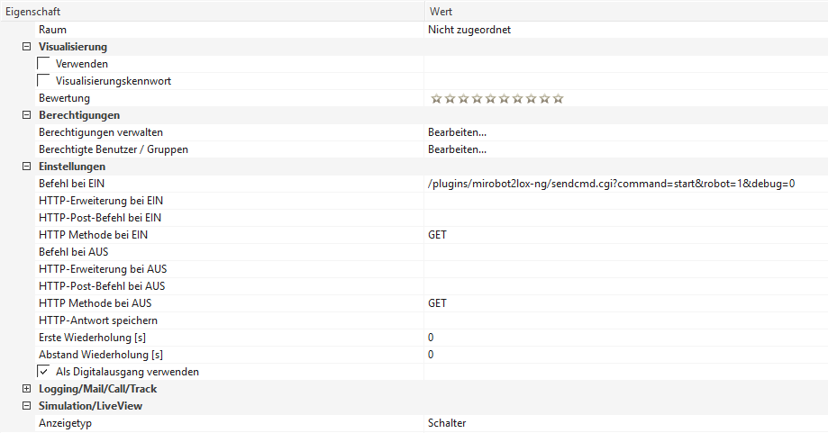Open Bearbeiten for Berechtigte Benutzer / Gruppen

coord(457,149)
